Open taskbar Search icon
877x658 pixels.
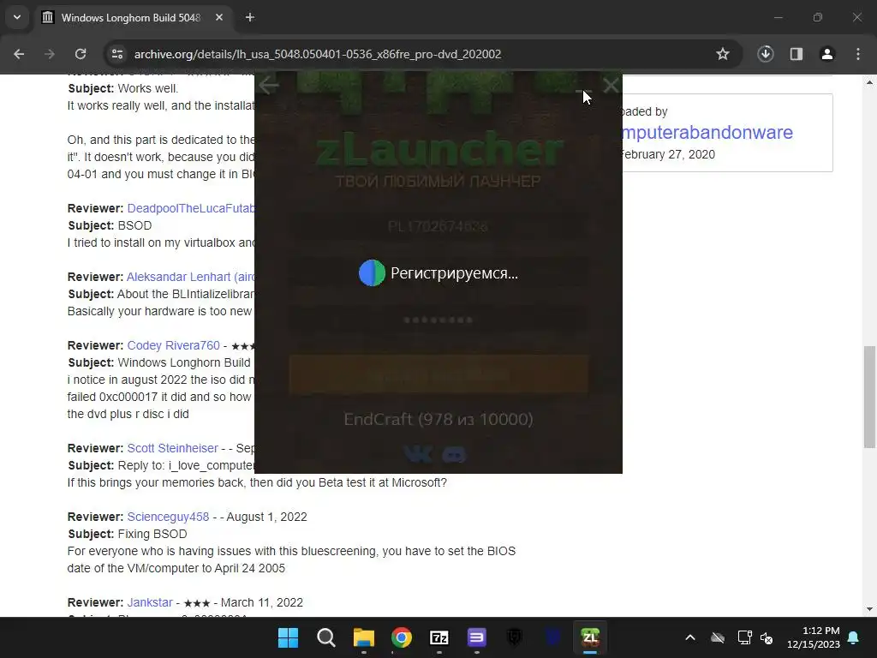tap(325, 637)
